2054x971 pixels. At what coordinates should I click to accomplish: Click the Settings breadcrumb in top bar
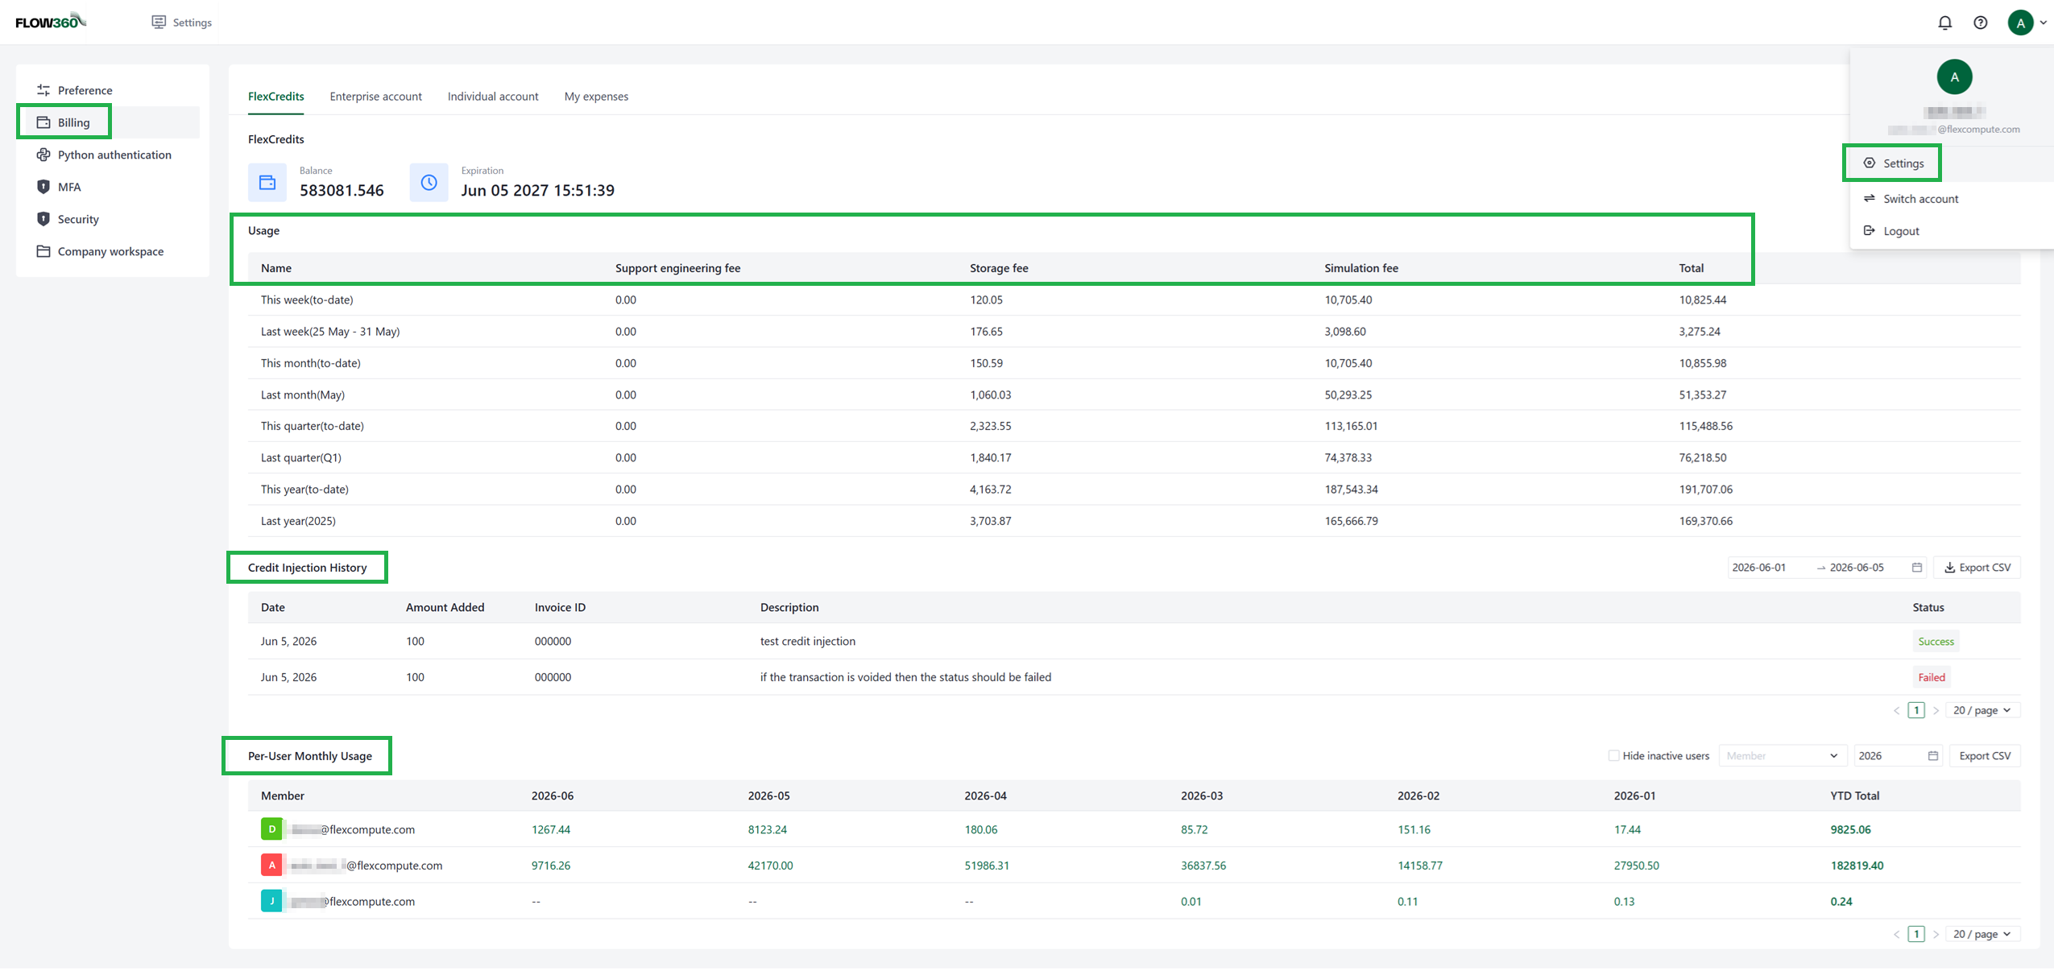tap(182, 23)
